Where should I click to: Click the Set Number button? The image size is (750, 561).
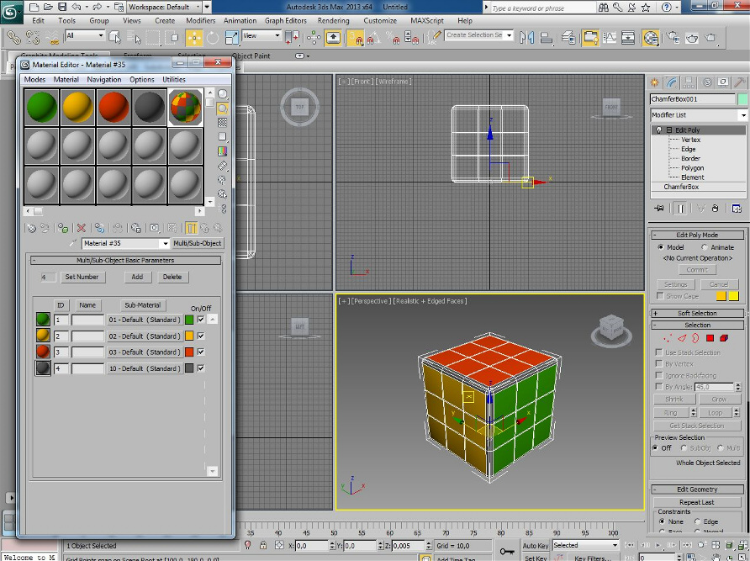tap(82, 277)
